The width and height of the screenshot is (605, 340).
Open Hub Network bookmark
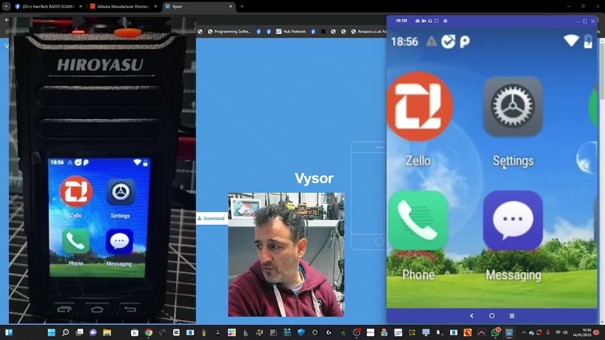click(x=291, y=32)
